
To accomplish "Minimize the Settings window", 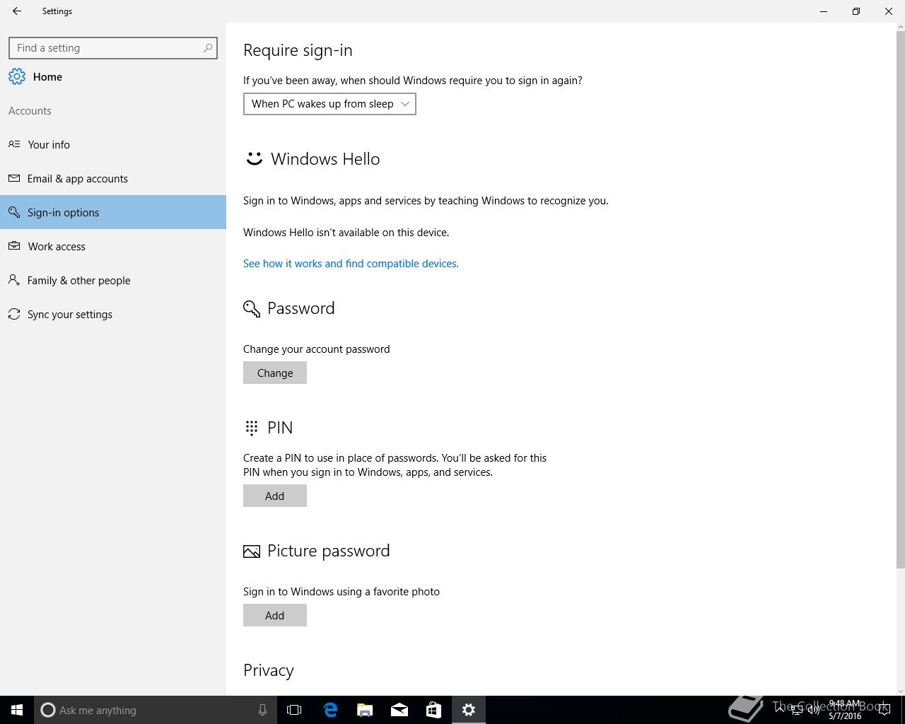I will pyautogui.click(x=824, y=11).
